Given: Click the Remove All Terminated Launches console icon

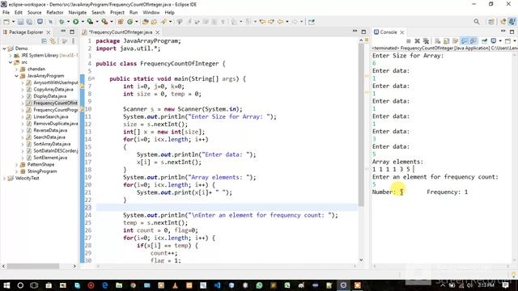Looking at the screenshot, I should (426, 41).
